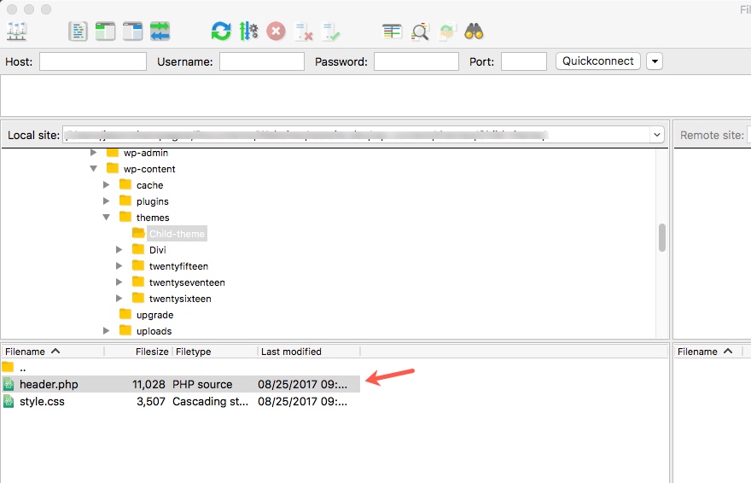Toggle remote directory tree view icon
751x483 pixels.
pos(132,32)
